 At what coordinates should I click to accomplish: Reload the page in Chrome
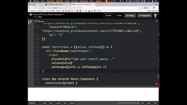click(x=35, y=8)
